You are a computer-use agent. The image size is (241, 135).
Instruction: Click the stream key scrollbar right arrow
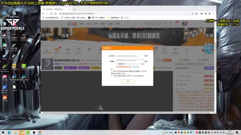141,64
